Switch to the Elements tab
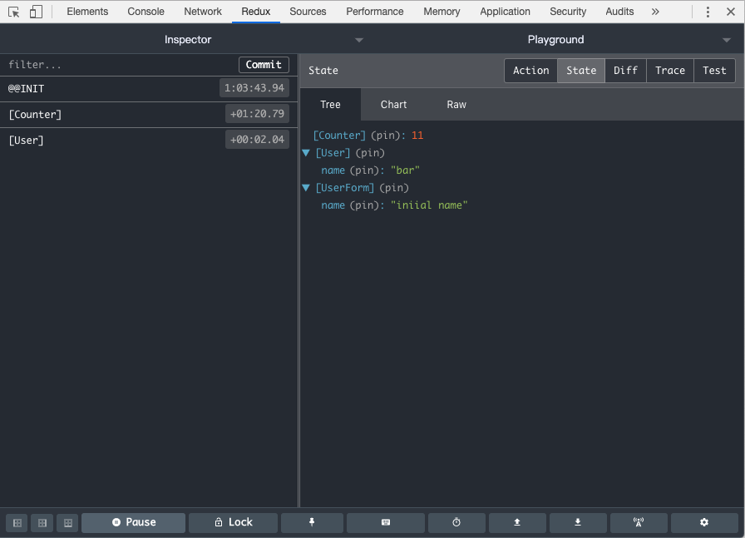 [87, 12]
